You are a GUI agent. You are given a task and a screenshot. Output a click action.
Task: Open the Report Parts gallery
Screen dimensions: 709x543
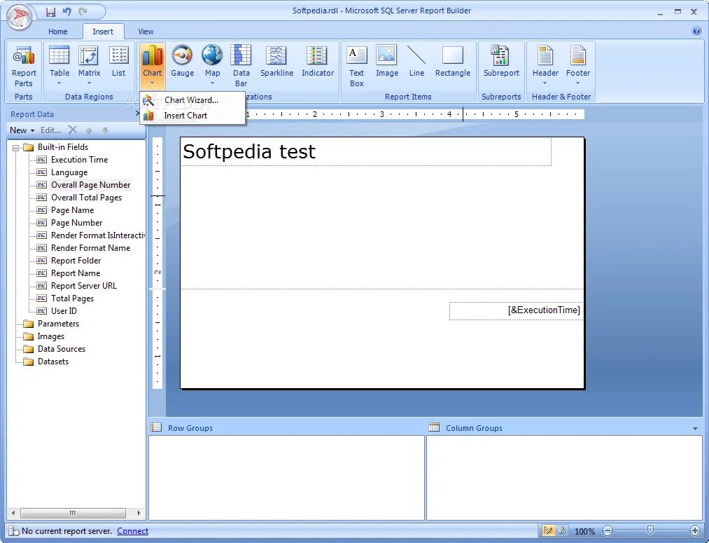point(24,66)
